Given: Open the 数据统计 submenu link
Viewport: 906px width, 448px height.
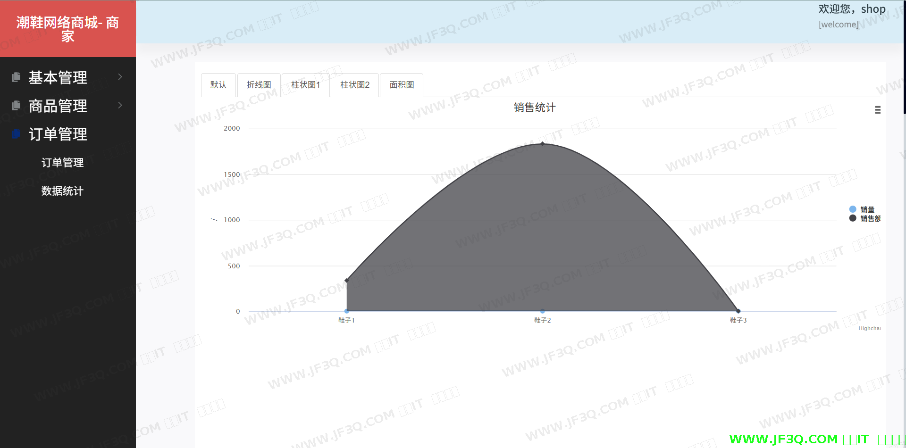Looking at the screenshot, I should pos(62,191).
